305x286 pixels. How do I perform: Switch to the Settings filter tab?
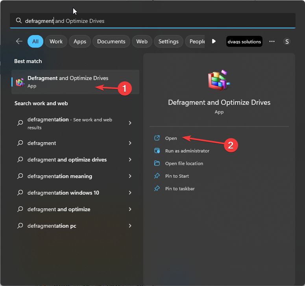coord(168,41)
